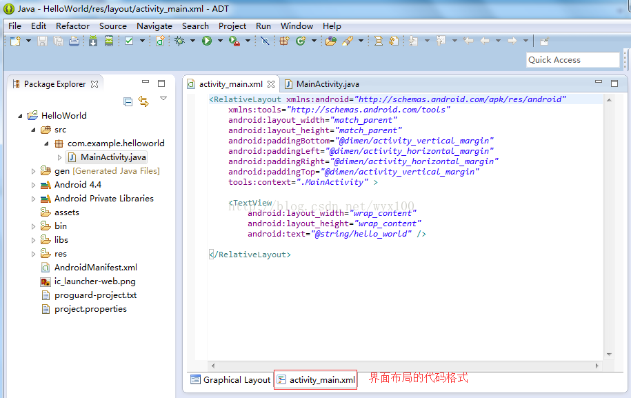Open the Android Virtual Device Manager icon
631x398 pixels.
click(109, 41)
